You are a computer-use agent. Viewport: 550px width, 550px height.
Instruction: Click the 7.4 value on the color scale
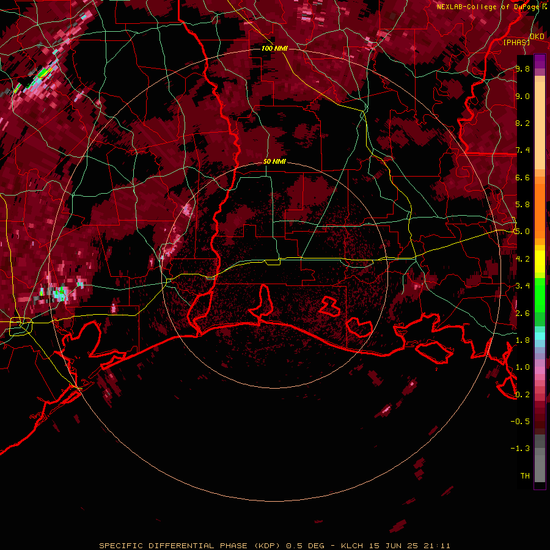coord(522,150)
